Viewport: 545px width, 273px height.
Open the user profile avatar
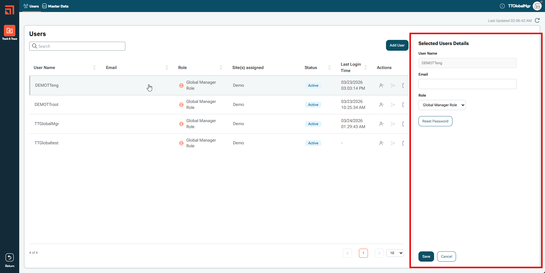[x=537, y=6]
